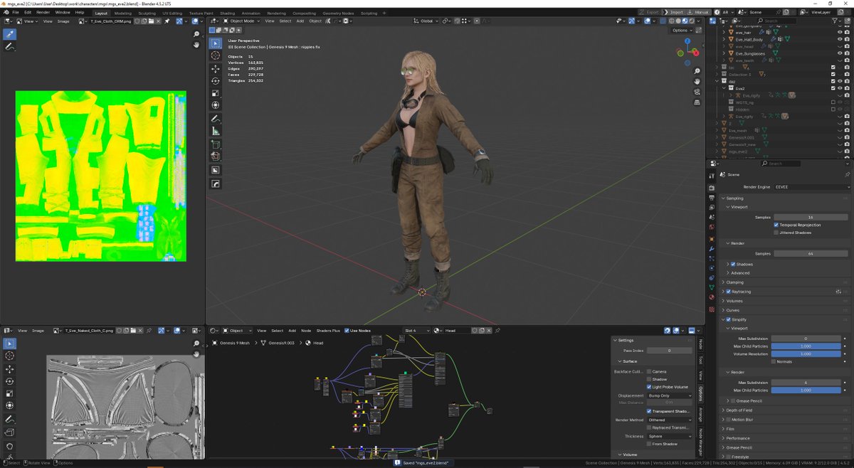
Task: Toggle Use Nodes checkbox in node editor
Action: pos(347,331)
